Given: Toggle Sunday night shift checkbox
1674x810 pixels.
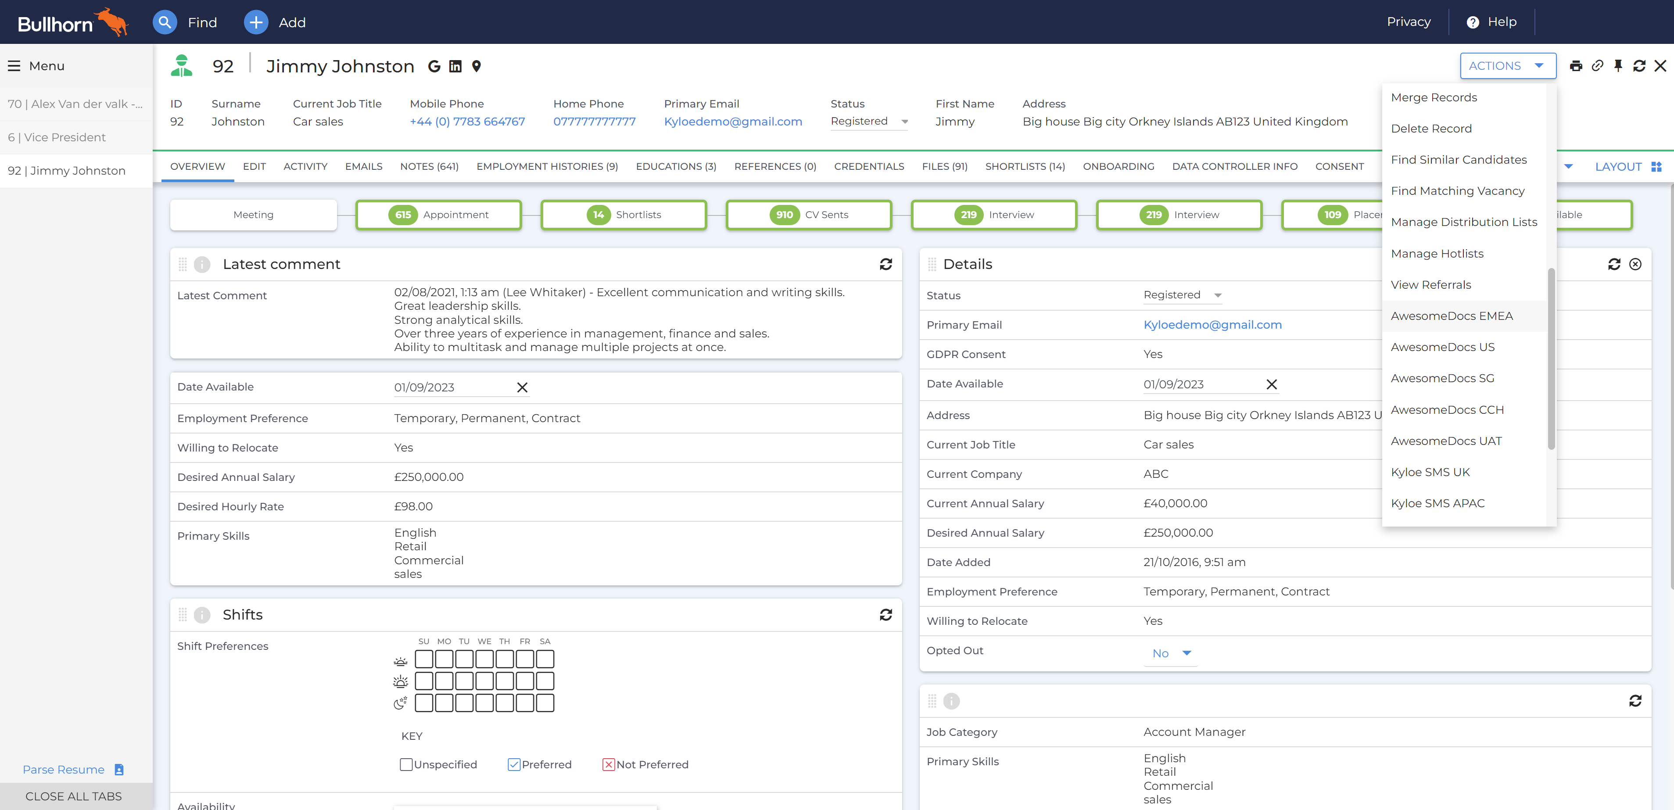Looking at the screenshot, I should click(424, 703).
